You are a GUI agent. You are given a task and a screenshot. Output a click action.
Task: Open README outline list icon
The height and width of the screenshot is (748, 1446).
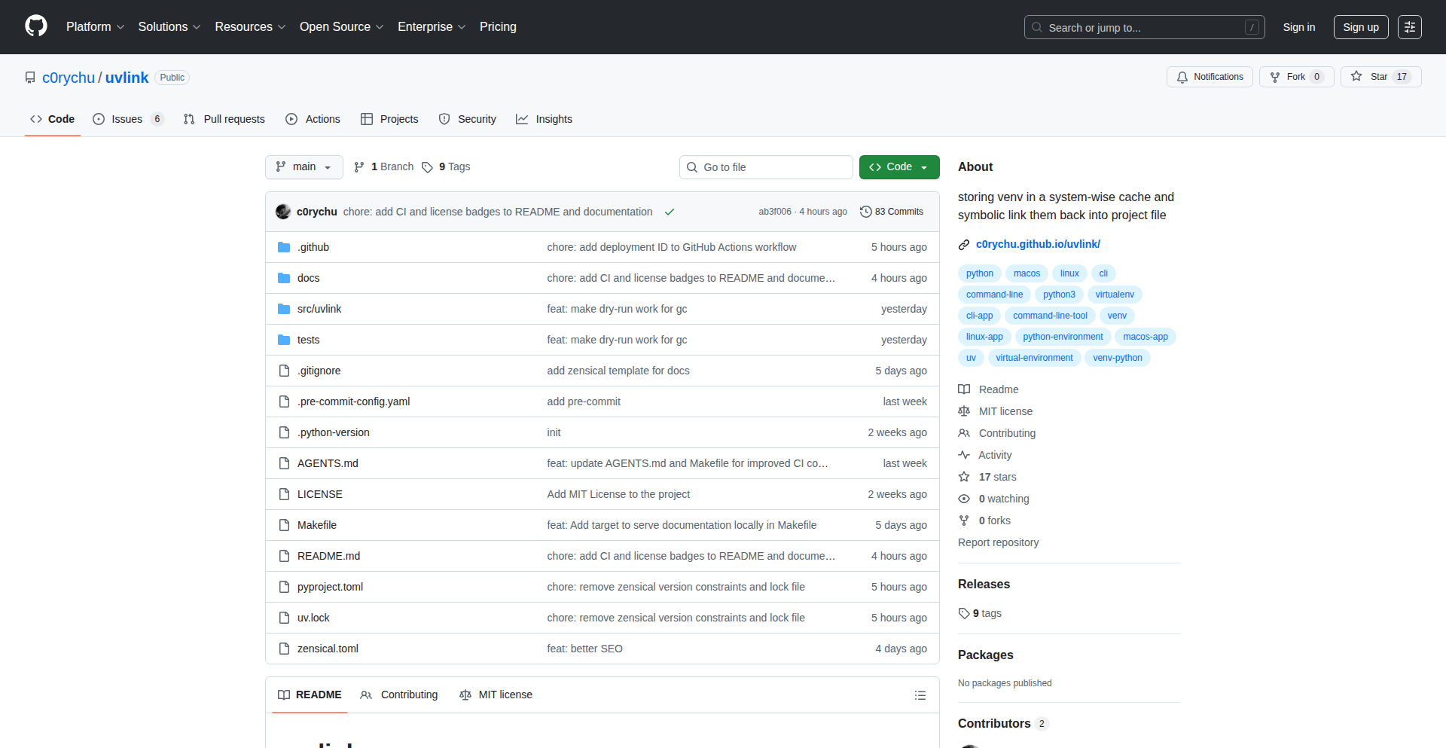point(920,695)
